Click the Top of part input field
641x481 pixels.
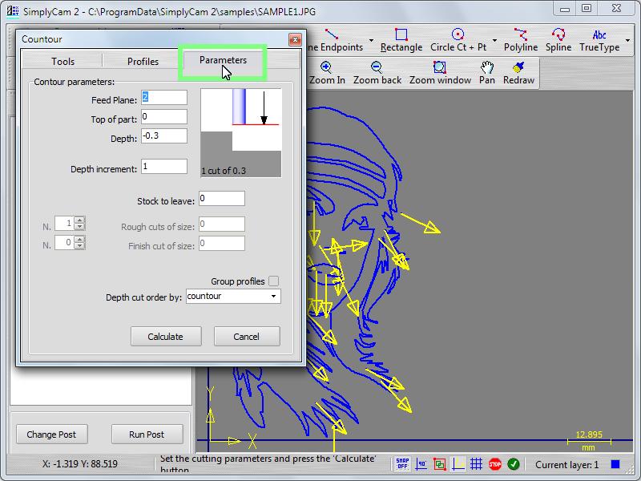tap(164, 116)
